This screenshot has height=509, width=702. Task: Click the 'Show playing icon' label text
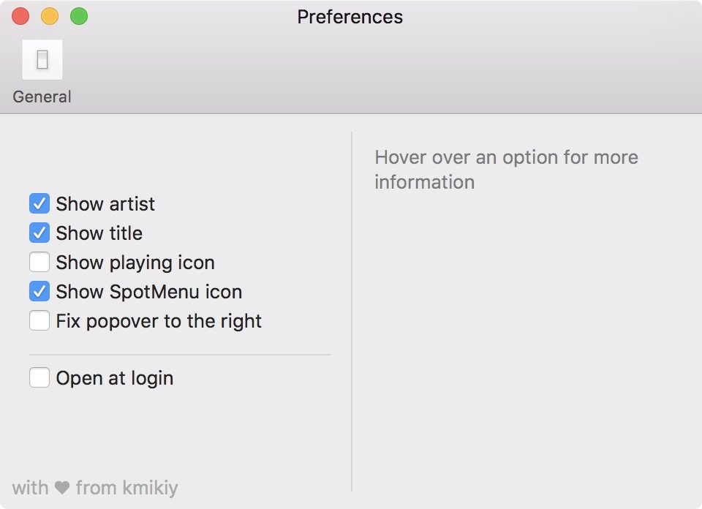point(135,263)
